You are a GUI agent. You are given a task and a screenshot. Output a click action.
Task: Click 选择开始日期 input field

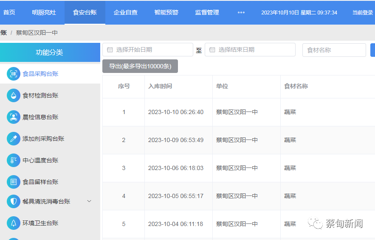[x=148, y=50]
